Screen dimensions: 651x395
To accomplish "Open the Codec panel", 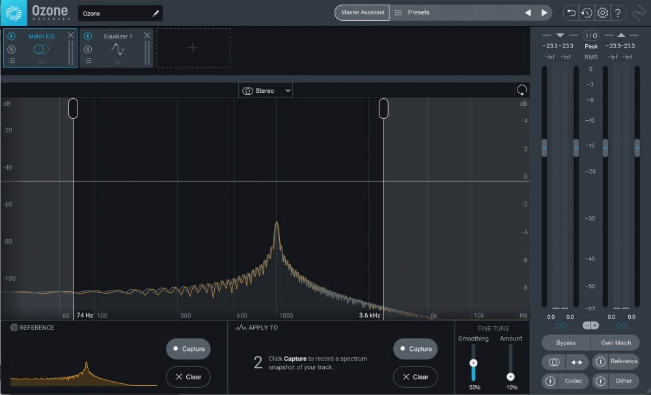I will click(x=574, y=381).
